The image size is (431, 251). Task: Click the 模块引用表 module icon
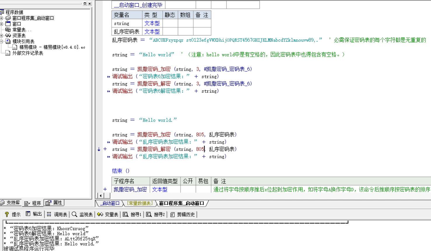pos(8,41)
